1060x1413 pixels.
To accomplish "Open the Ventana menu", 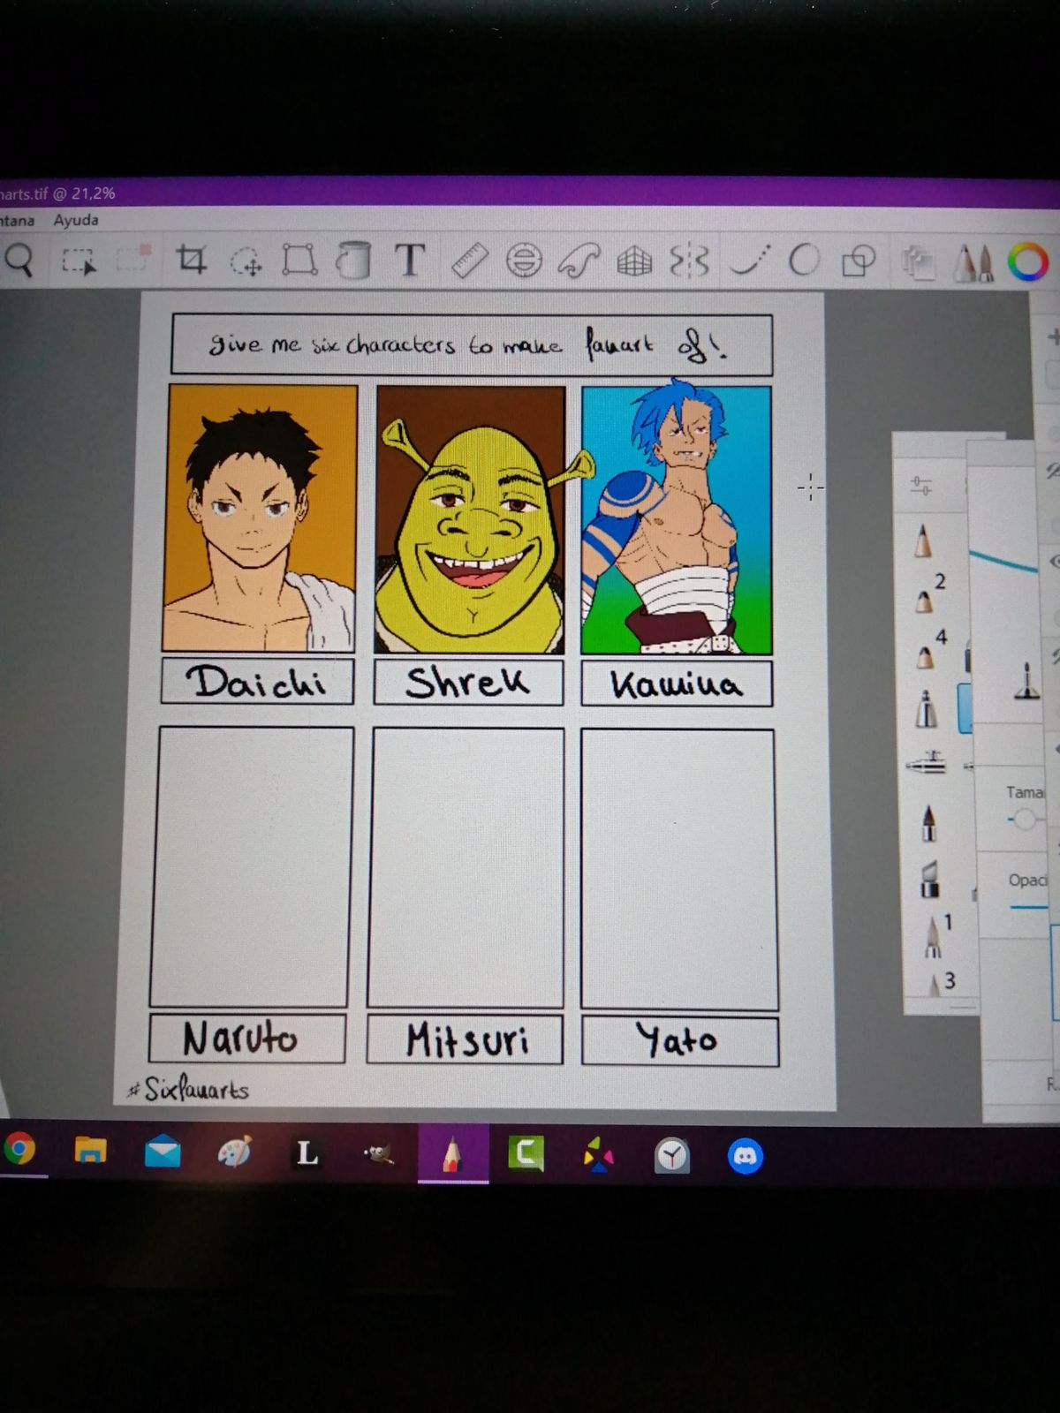I will coord(17,220).
